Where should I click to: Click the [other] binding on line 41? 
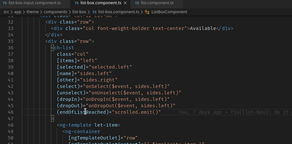tap(67, 80)
